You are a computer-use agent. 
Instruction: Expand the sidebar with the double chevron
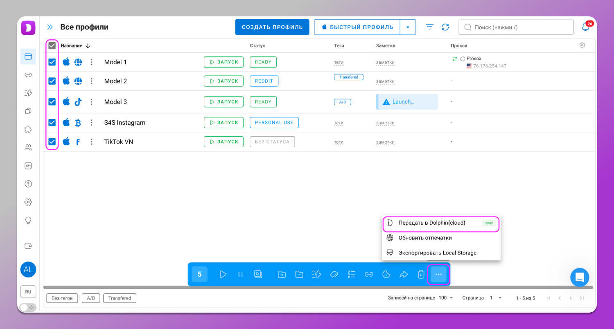[50, 27]
